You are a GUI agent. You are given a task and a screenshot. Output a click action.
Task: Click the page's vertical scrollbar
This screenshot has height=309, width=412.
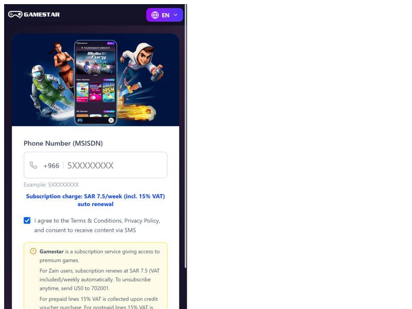pyautogui.click(x=185, y=136)
